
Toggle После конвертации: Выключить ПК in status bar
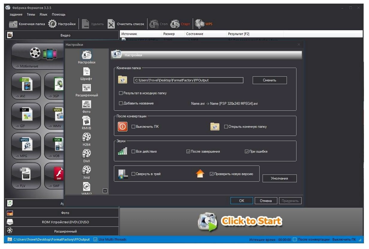(295, 239)
